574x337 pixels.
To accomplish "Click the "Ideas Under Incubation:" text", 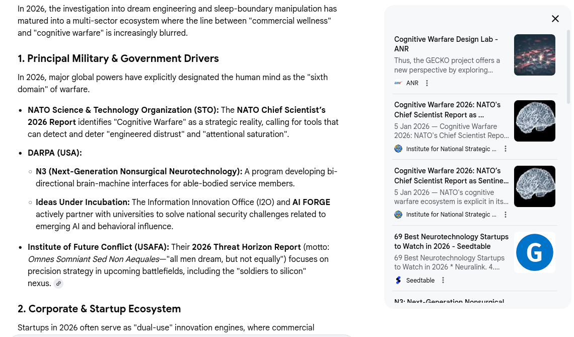I will 83,202.
